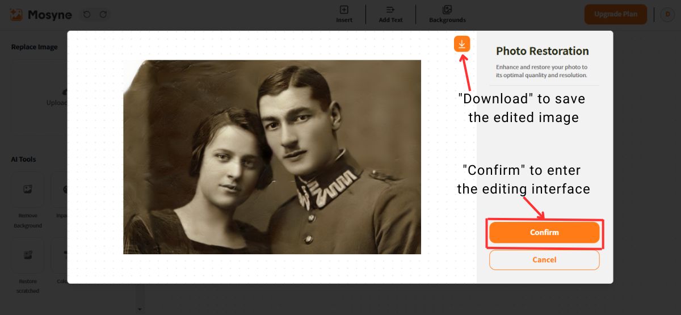Open the Insert tool
681x315 pixels.
[344, 14]
